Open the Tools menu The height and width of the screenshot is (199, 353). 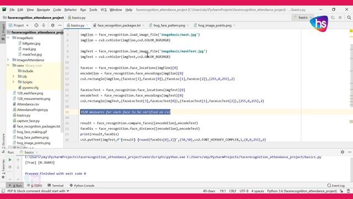pos(93,10)
